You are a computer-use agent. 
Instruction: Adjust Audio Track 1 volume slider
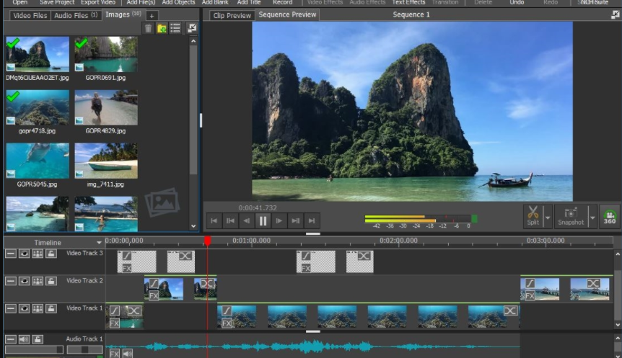click(34, 349)
